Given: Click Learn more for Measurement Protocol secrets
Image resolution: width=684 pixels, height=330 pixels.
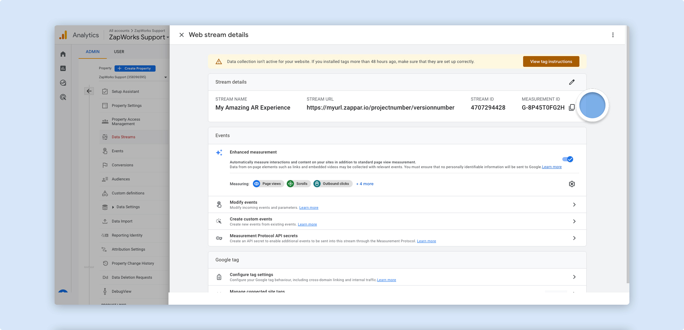Looking at the screenshot, I should click(x=426, y=241).
